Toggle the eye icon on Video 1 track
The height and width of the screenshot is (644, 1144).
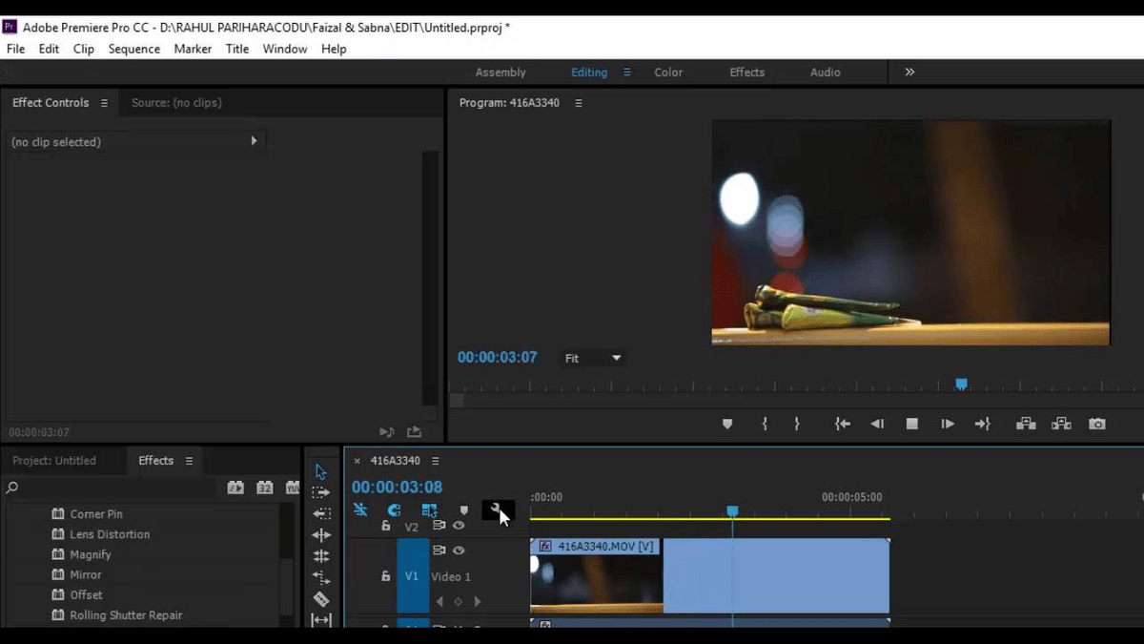[460, 551]
